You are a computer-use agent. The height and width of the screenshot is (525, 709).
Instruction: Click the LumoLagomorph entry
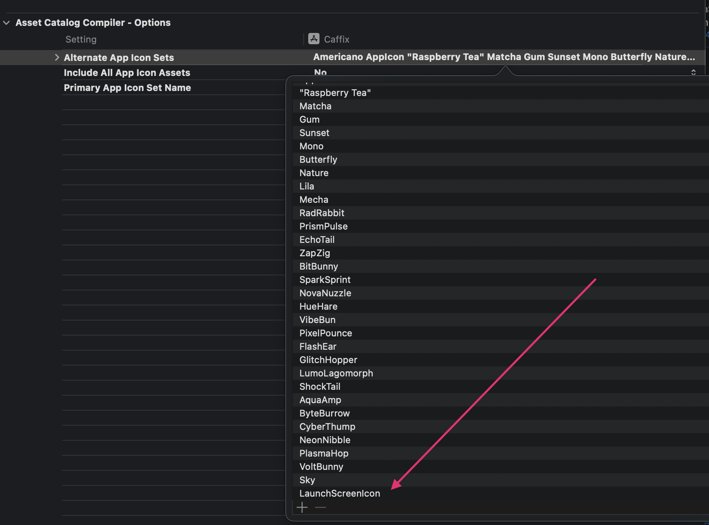pos(336,373)
